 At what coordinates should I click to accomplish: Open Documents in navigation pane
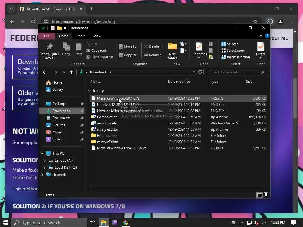(x=61, y=118)
